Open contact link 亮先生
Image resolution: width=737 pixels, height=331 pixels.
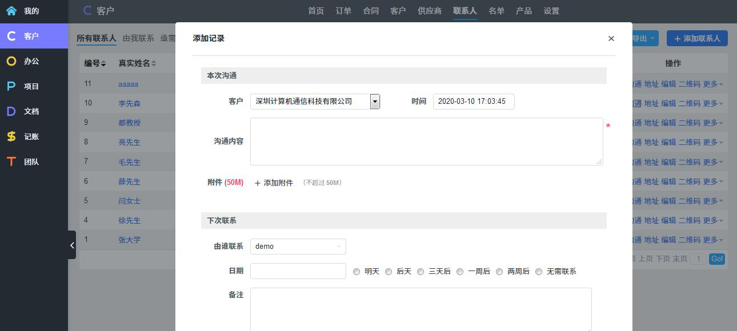pos(129,142)
